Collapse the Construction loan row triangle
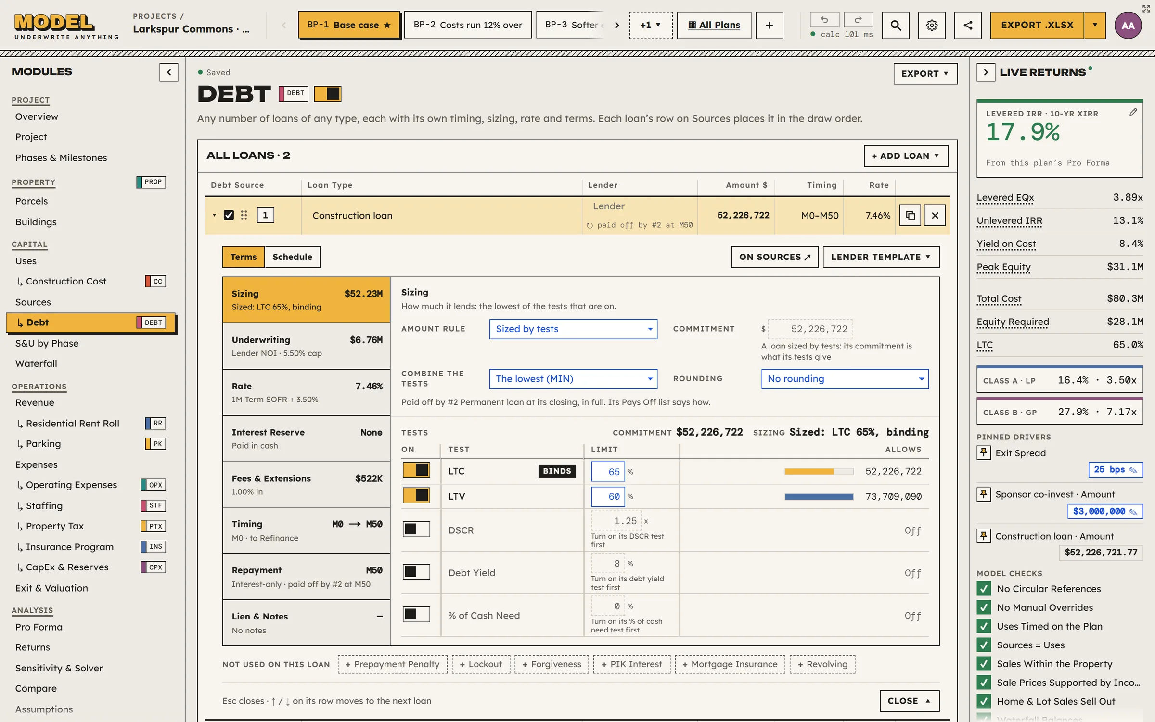This screenshot has height=722, width=1155. tap(214, 215)
